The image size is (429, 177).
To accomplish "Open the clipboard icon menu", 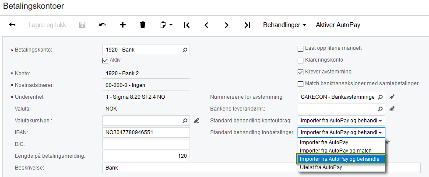I will [x=166, y=25].
